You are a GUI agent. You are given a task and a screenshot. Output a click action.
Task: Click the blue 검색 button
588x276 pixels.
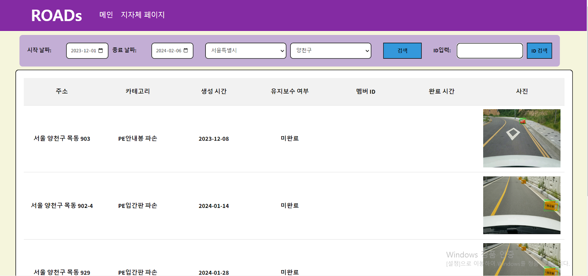pyautogui.click(x=402, y=51)
